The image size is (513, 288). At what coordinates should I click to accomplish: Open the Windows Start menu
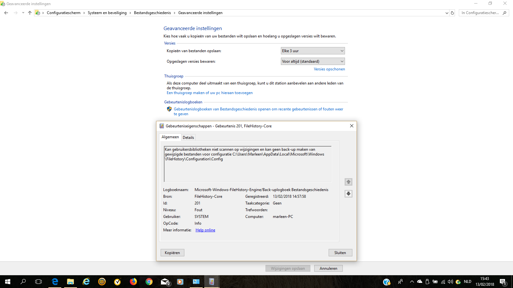coord(8,282)
